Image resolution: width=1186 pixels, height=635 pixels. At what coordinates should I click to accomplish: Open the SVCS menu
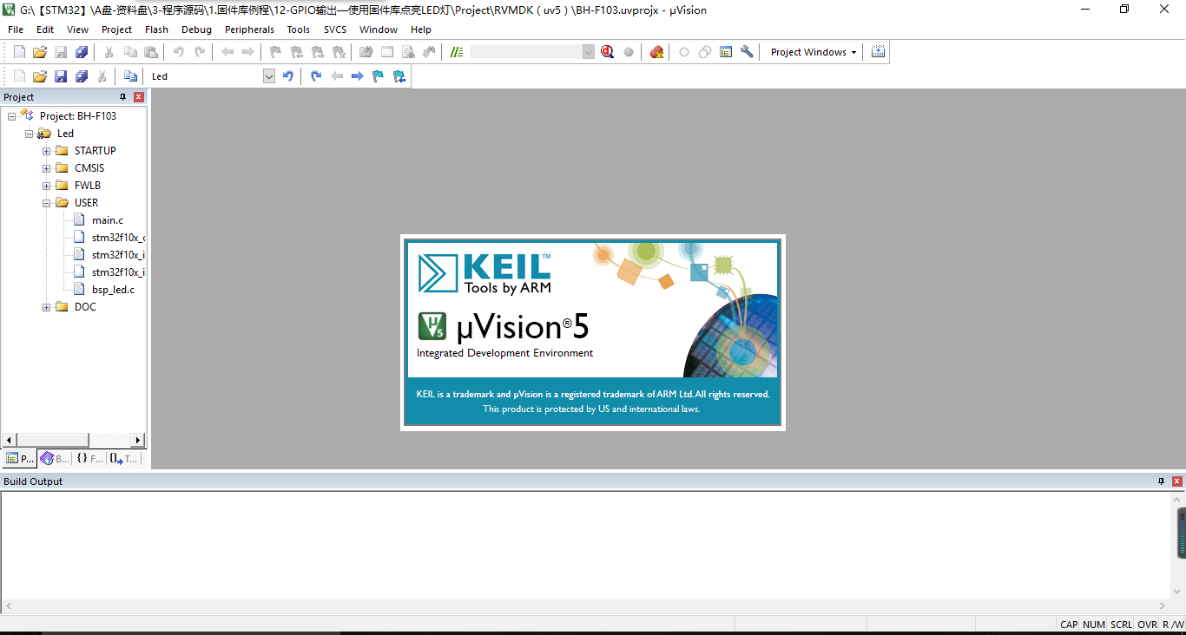335,29
